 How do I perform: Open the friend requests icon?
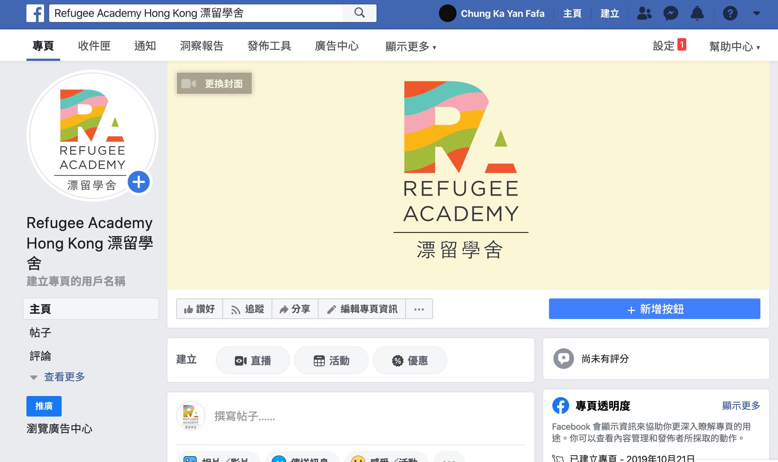(x=644, y=14)
